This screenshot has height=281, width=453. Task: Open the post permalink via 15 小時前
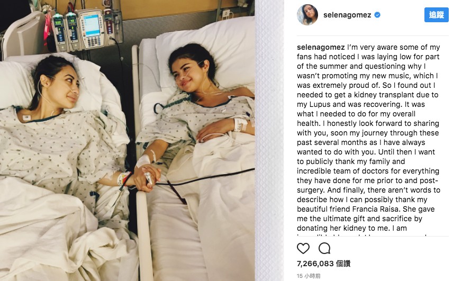(x=309, y=276)
